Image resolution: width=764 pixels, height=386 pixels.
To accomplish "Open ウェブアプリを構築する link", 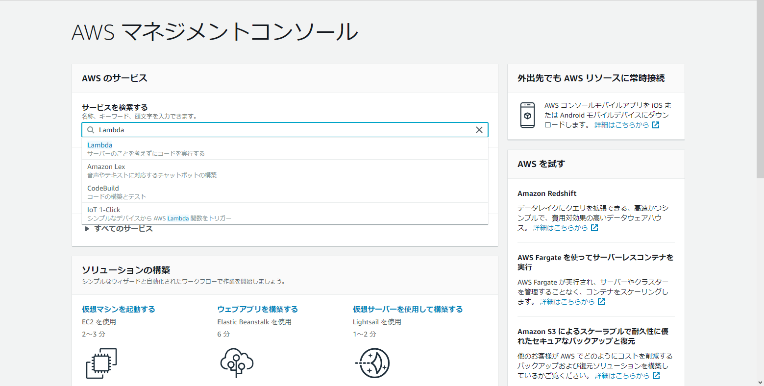I will (x=257, y=309).
